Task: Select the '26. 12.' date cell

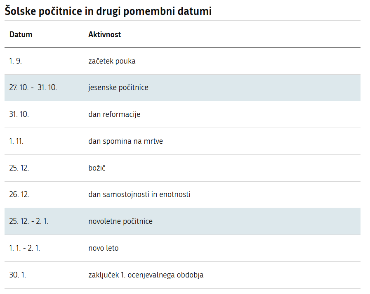Action: (x=19, y=194)
